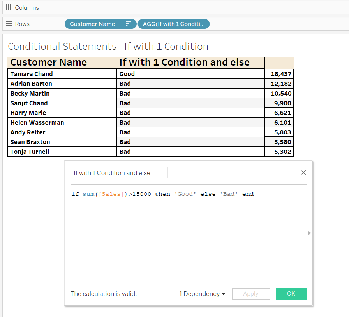Click the Columns shelf icon
This screenshot has width=349, height=317.
tap(9, 7)
